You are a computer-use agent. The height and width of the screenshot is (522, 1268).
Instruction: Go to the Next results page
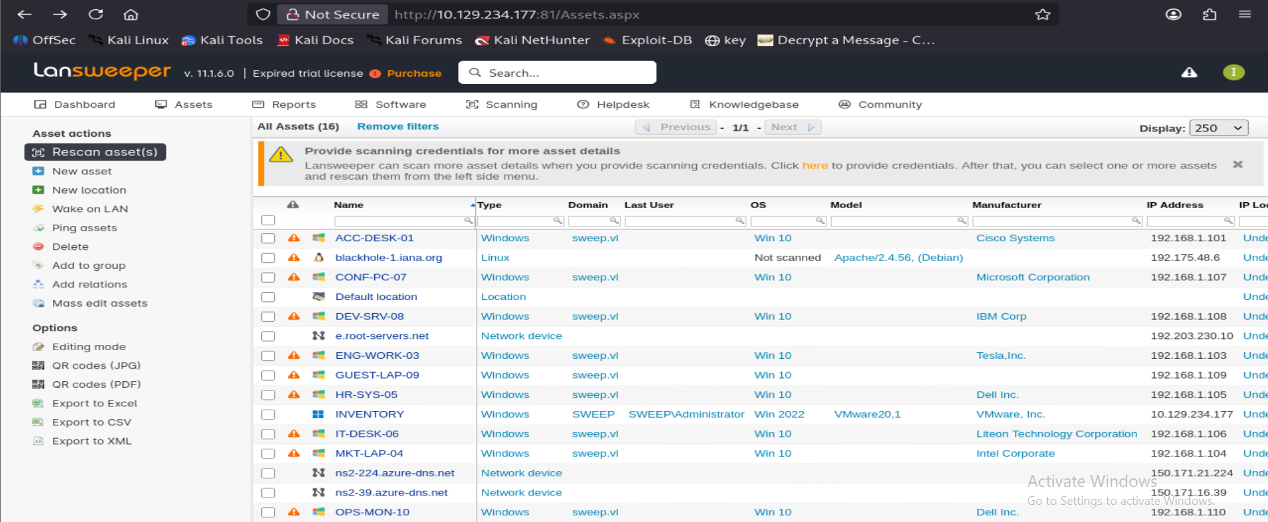pos(793,127)
